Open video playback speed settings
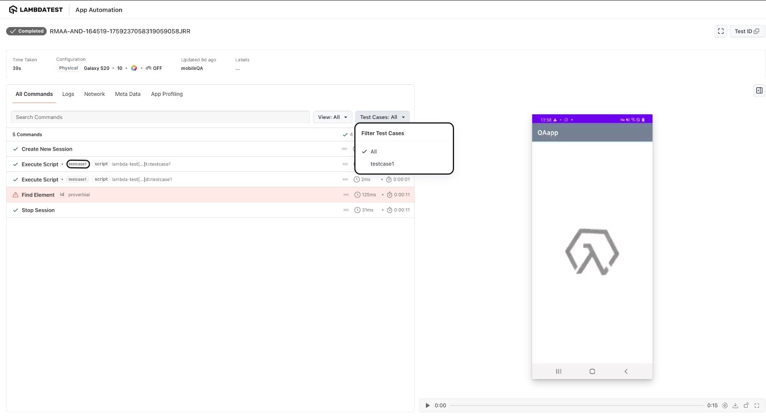Screen dimensions: 766x420 [725, 406]
